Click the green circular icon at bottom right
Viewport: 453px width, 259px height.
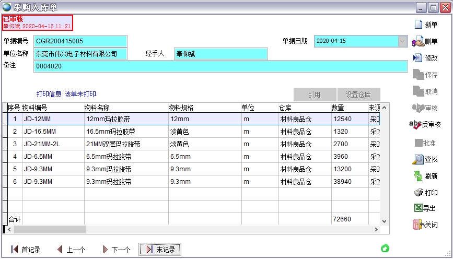point(385,249)
